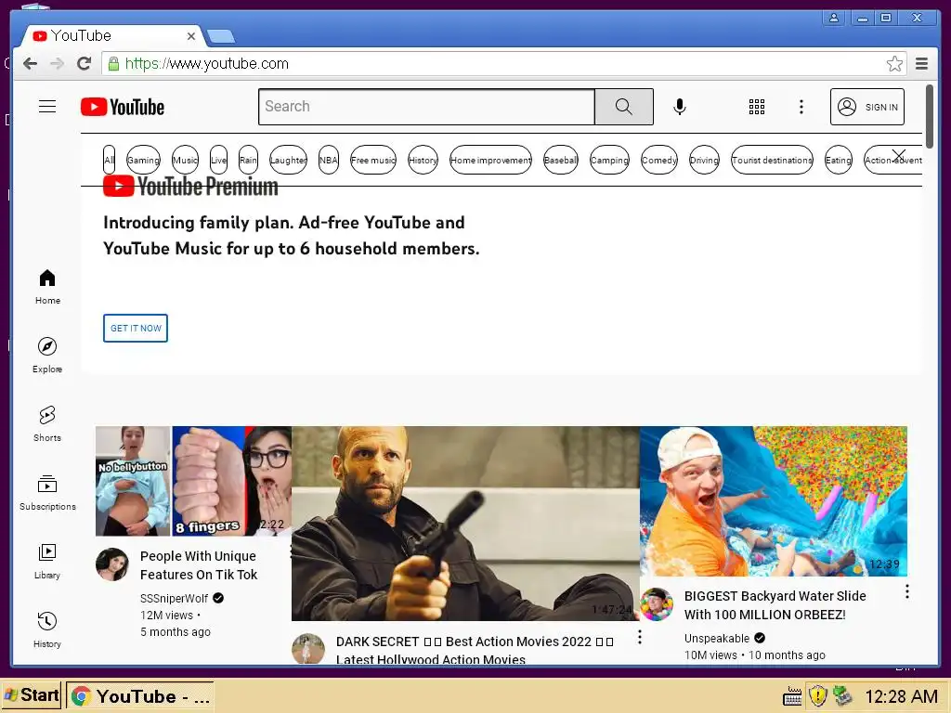Open the YouTube apps grid
The image size is (951, 713).
(x=756, y=107)
